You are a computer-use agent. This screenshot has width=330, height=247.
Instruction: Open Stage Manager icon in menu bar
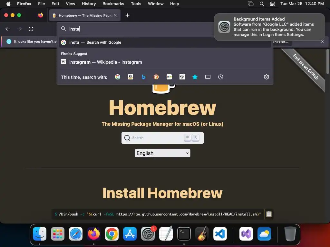pyautogui.click(x=250, y=4)
